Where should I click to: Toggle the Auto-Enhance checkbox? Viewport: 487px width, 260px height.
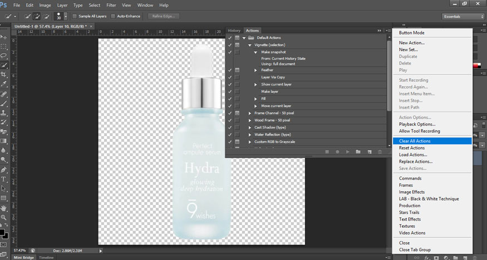click(114, 16)
